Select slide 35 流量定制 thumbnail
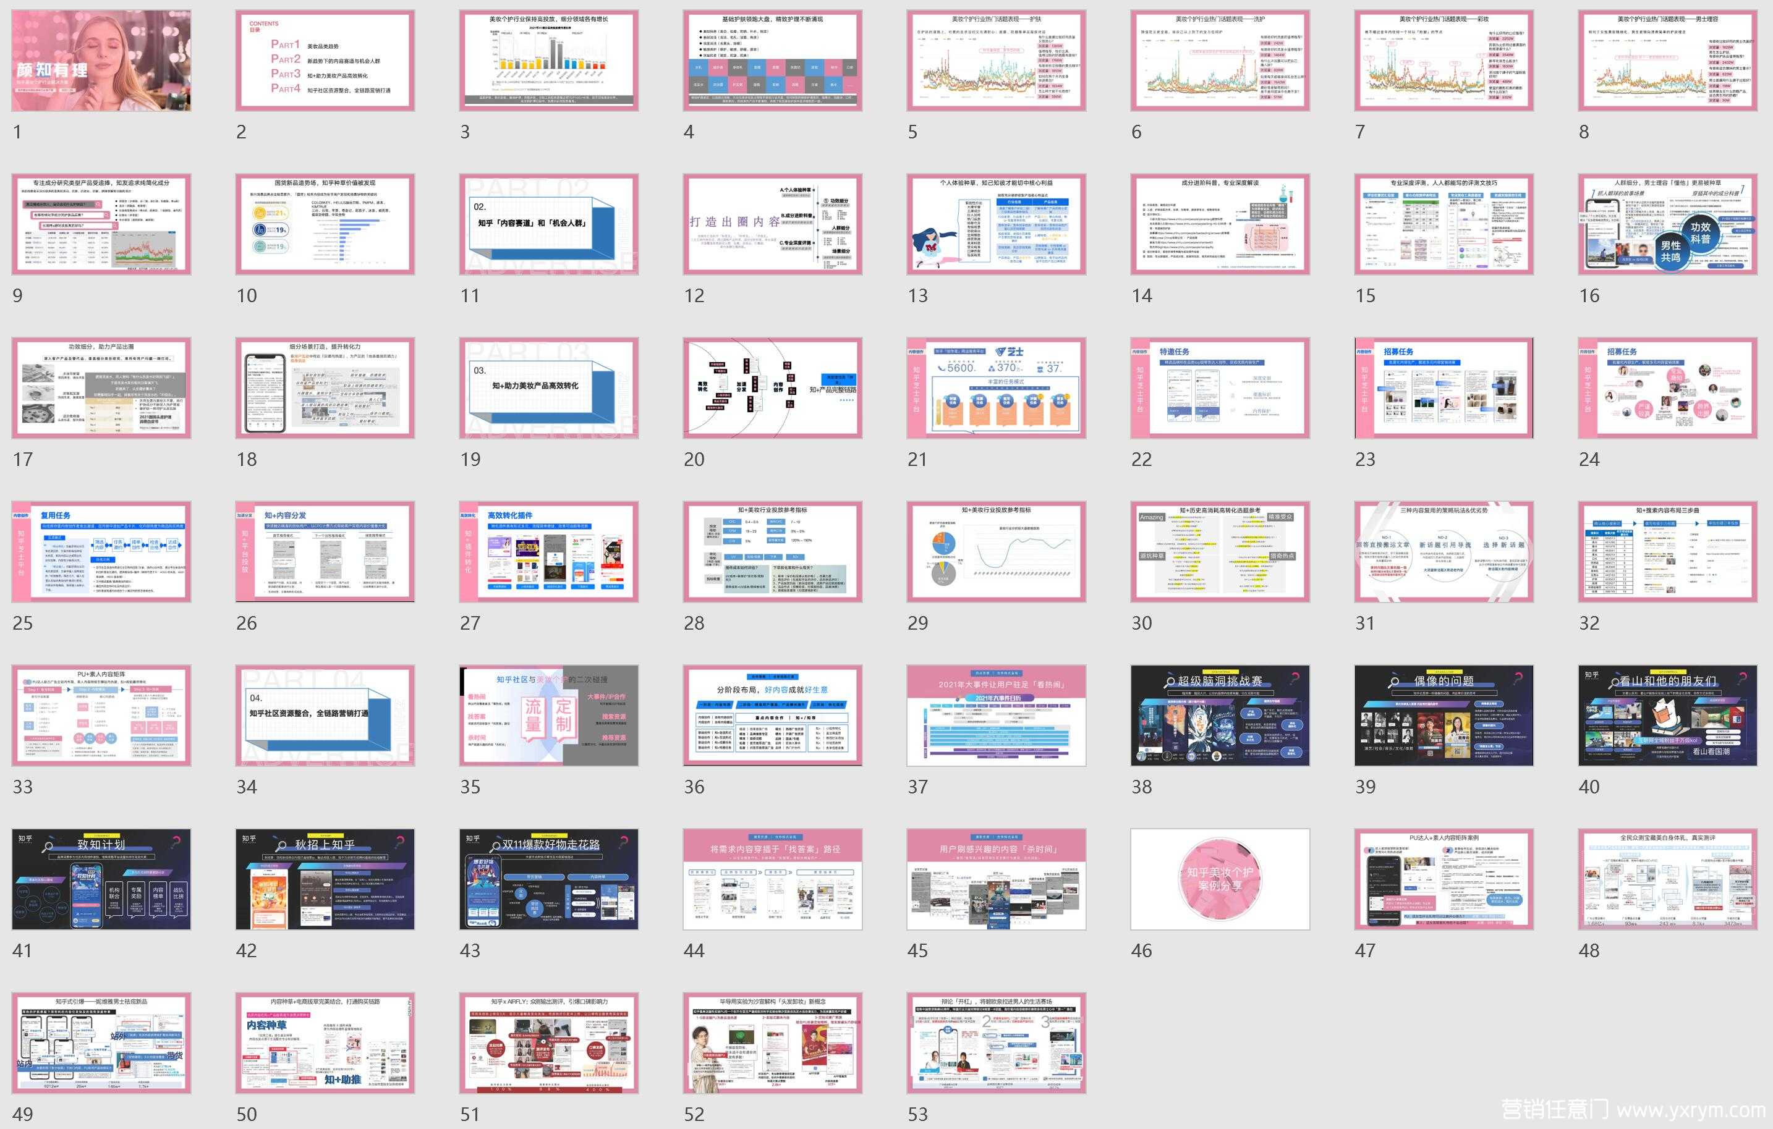Image resolution: width=1773 pixels, height=1129 pixels. point(548,716)
